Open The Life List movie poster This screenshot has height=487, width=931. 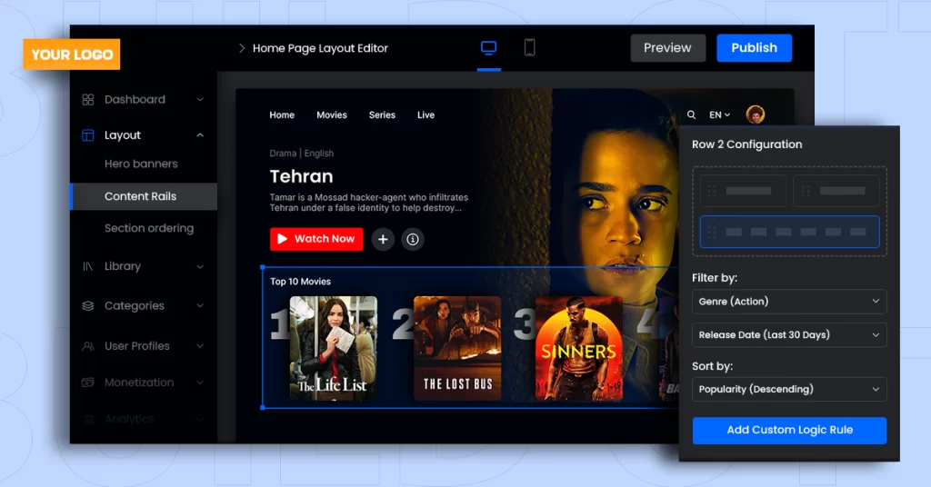333,348
